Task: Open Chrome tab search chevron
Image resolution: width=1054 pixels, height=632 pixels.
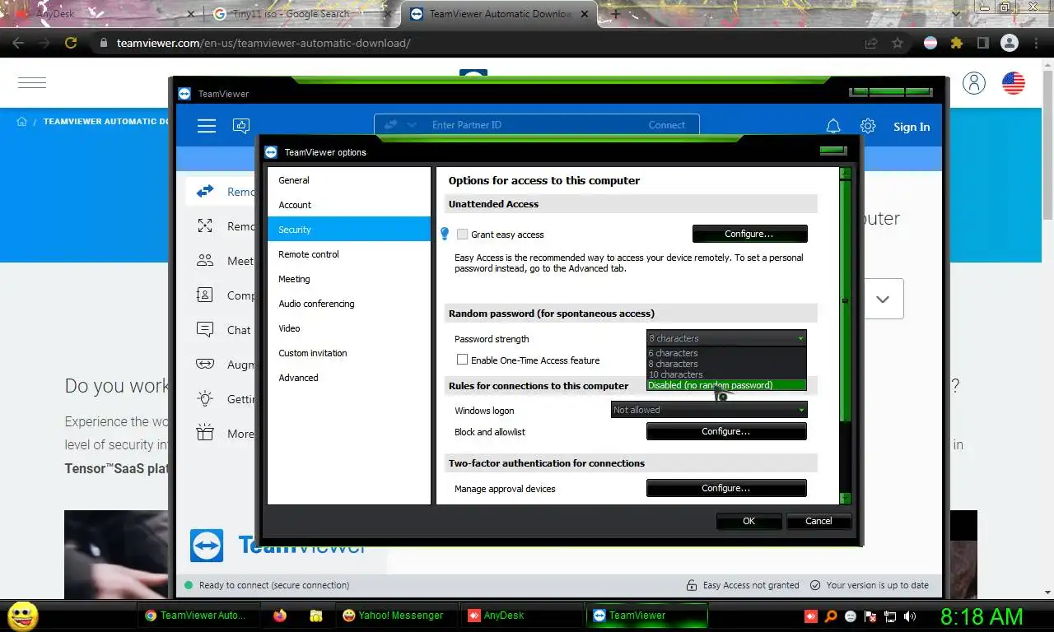Action: (x=956, y=13)
